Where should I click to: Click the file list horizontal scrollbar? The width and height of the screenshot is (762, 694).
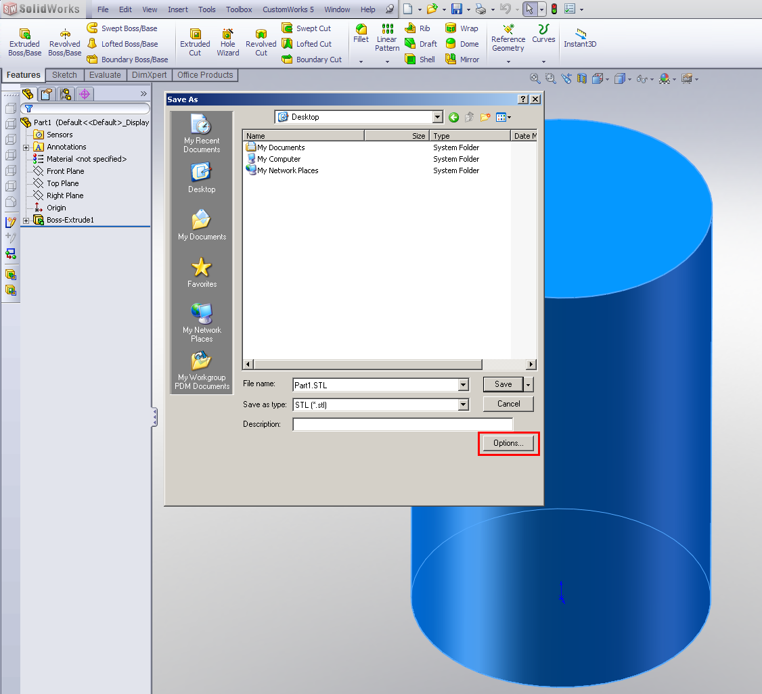tap(367, 364)
